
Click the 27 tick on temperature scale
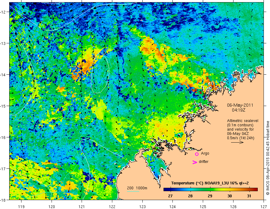pyautogui.click(x=170, y=196)
